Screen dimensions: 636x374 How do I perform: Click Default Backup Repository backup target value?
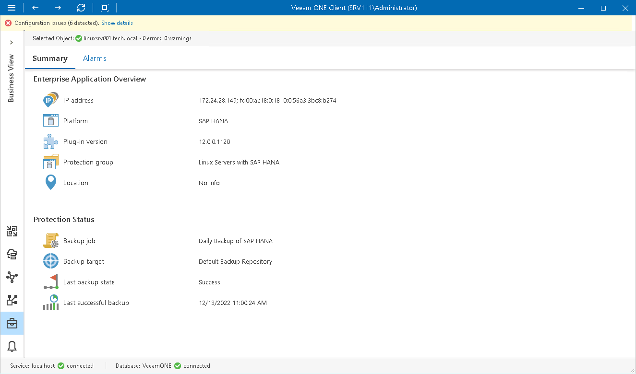tap(235, 261)
